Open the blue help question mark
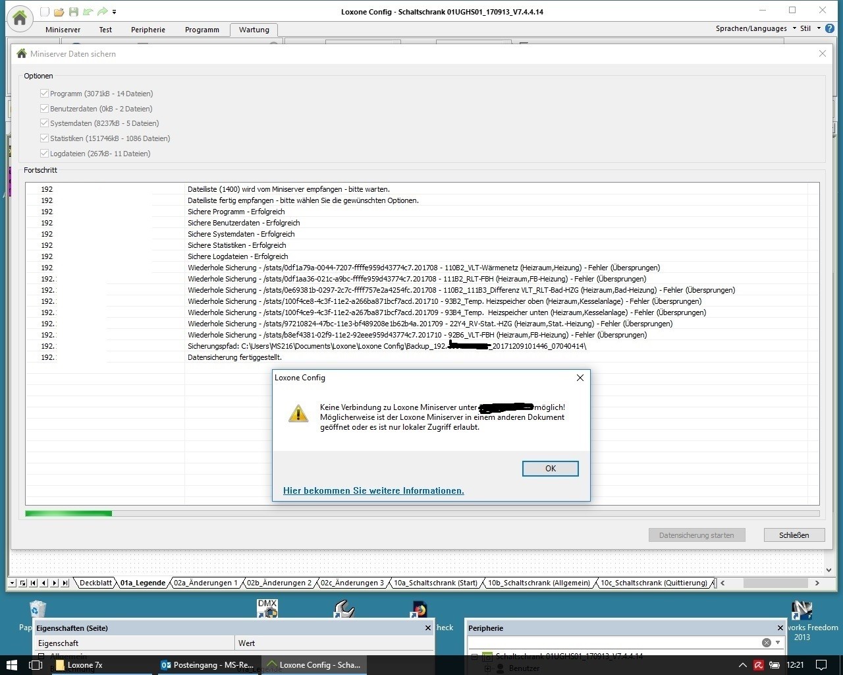This screenshot has height=675, width=843. pos(830,28)
